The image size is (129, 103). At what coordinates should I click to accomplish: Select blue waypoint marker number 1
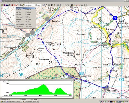coord(115,18)
